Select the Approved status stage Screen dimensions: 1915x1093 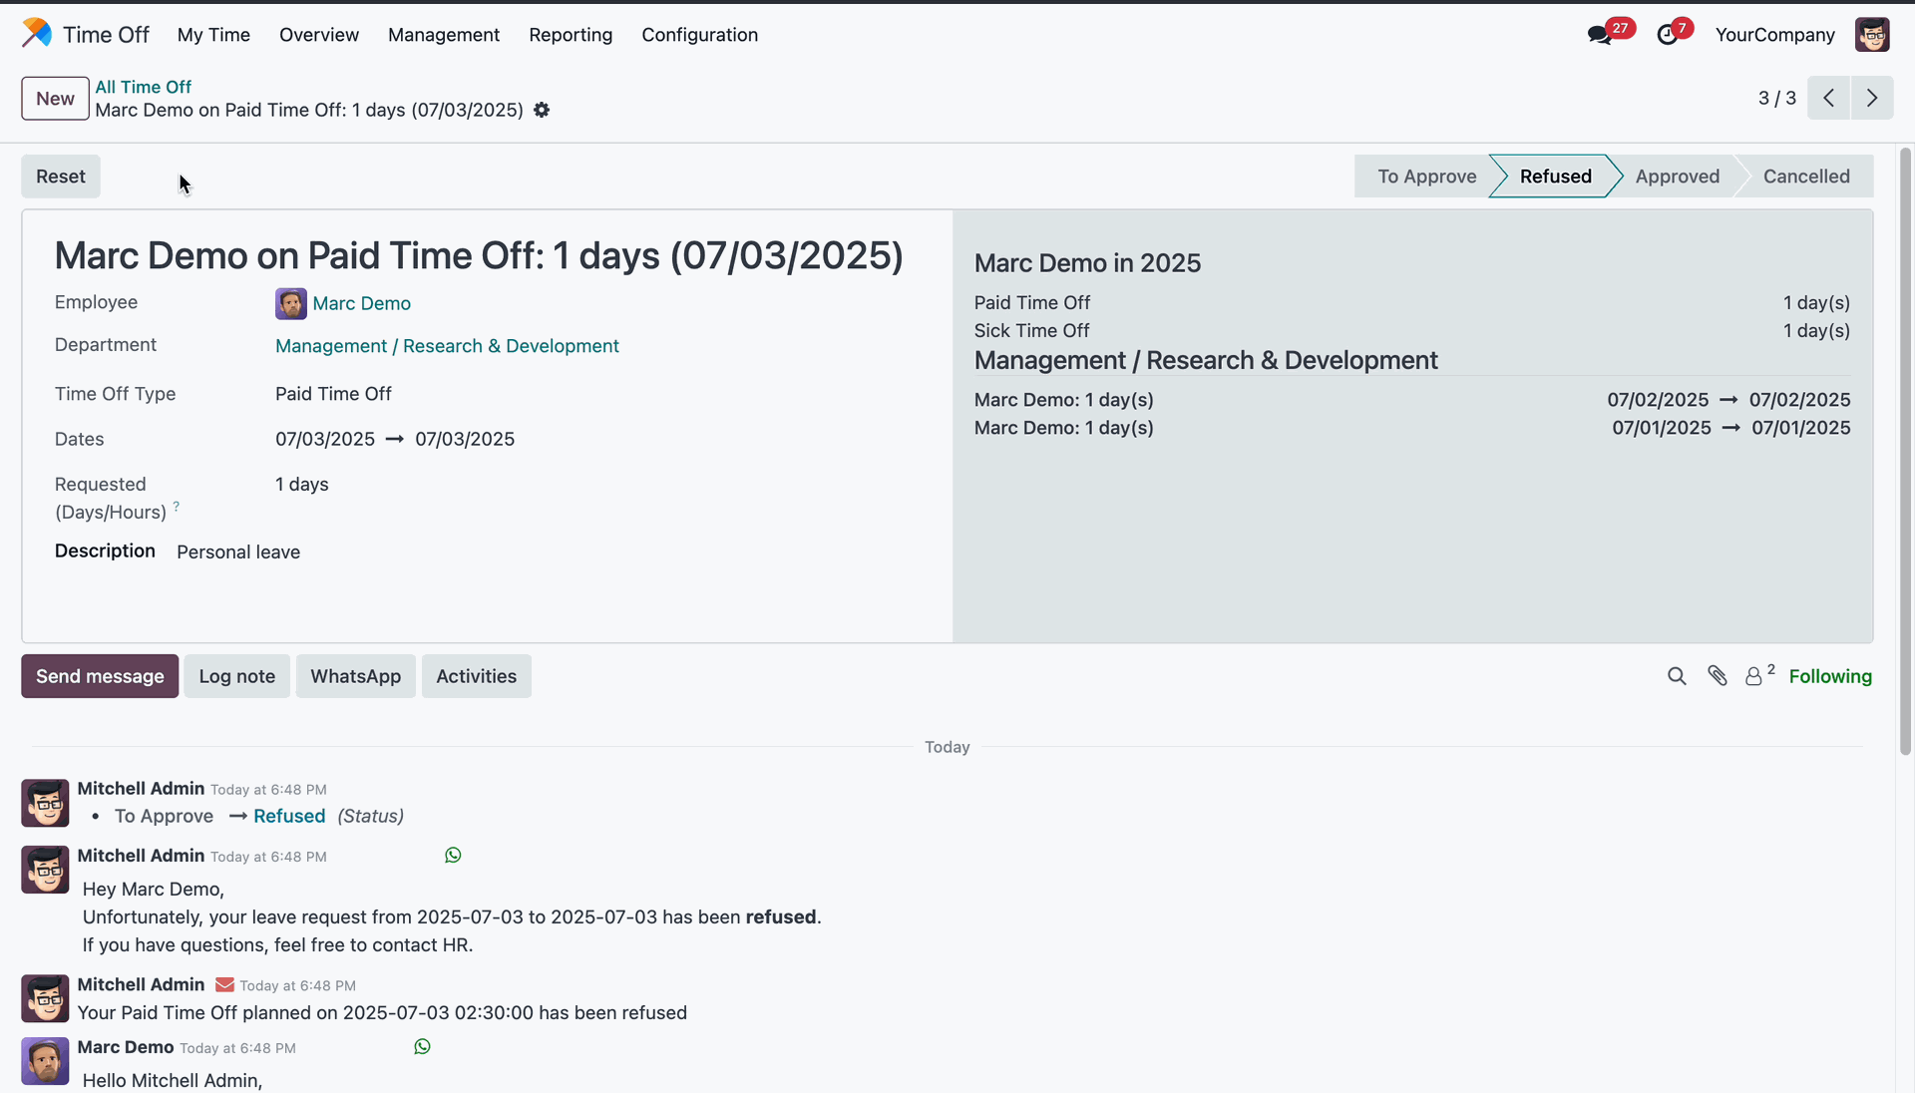[x=1677, y=177]
